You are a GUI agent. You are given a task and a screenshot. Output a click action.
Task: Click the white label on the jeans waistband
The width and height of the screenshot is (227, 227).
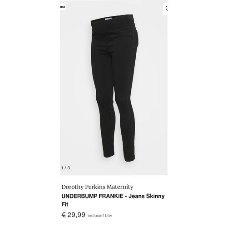pos(109,19)
